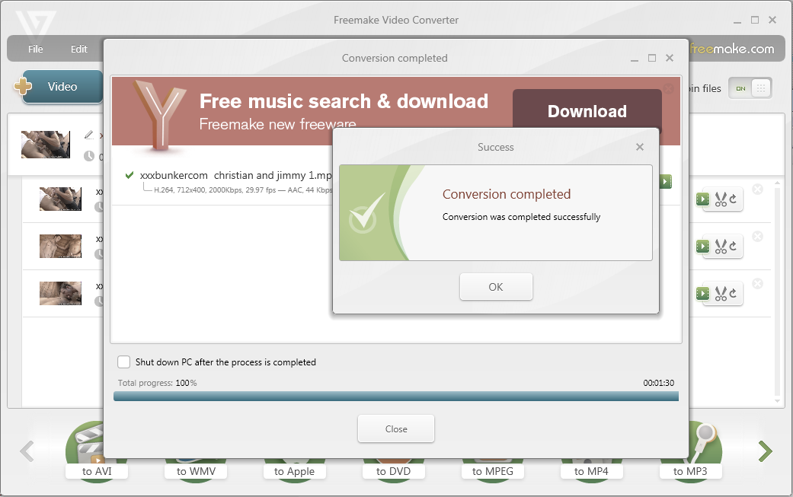Image resolution: width=793 pixels, height=497 pixels.
Task: Open scissors edit tool for second video
Action: (722, 247)
